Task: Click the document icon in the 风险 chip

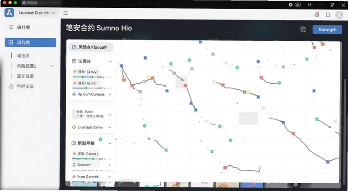Action: coord(74,47)
